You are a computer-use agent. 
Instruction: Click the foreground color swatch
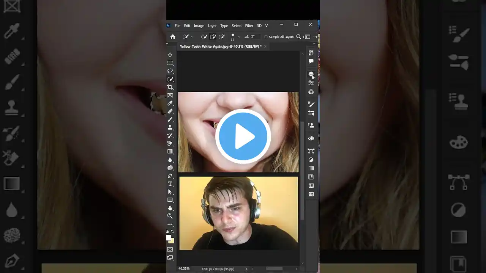[x=169, y=237]
